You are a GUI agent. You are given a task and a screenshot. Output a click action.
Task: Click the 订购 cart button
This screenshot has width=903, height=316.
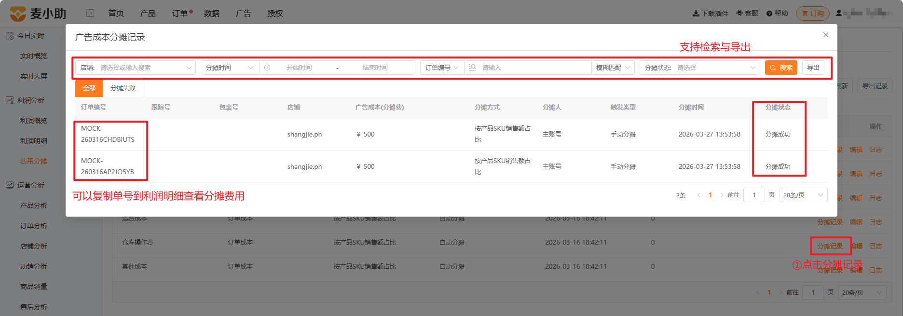pyautogui.click(x=813, y=14)
